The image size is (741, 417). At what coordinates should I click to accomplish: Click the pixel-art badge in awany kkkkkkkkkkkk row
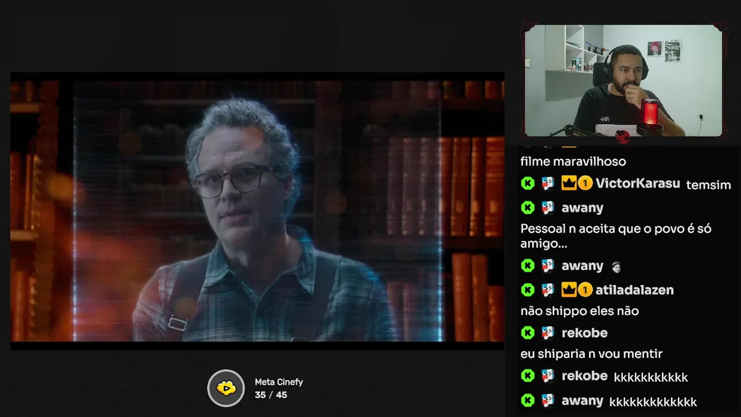548,400
